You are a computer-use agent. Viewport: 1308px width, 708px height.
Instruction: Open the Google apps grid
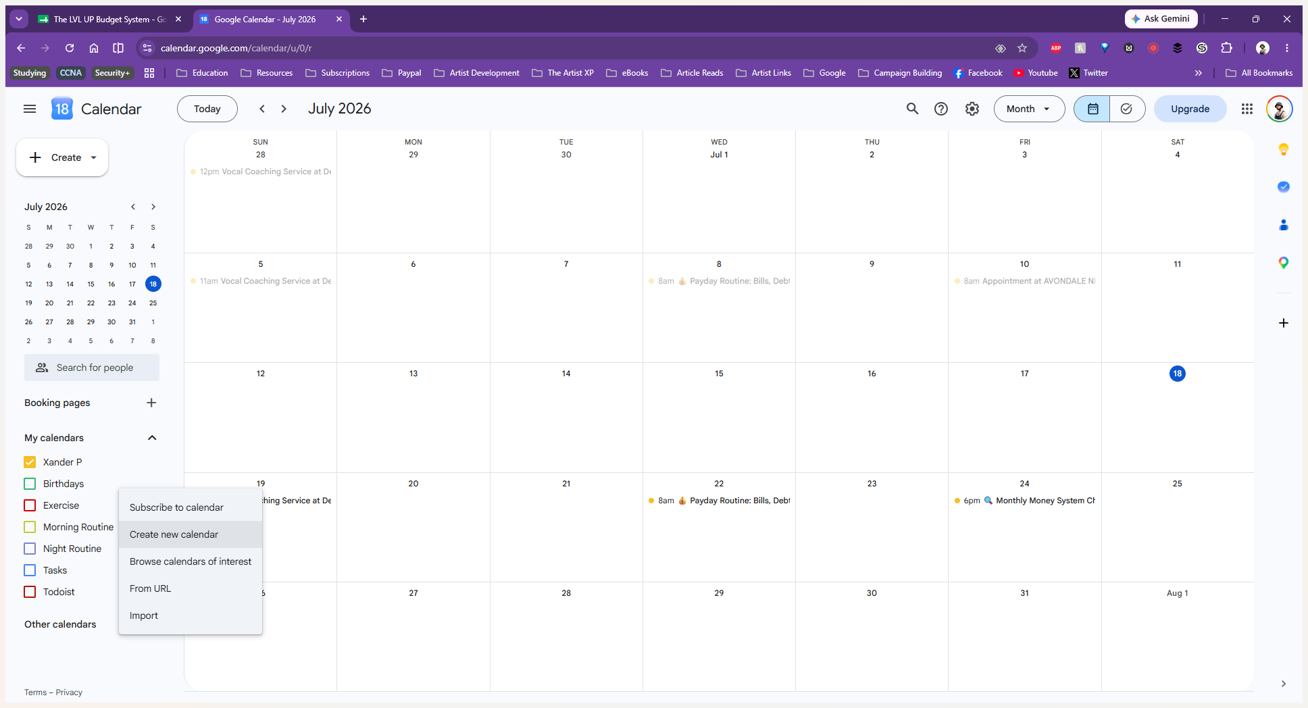(1247, 109)
